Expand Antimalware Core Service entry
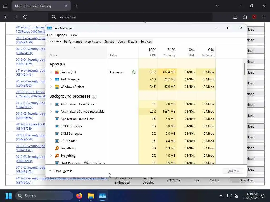The image size is (270, 202). coord(51,104)
